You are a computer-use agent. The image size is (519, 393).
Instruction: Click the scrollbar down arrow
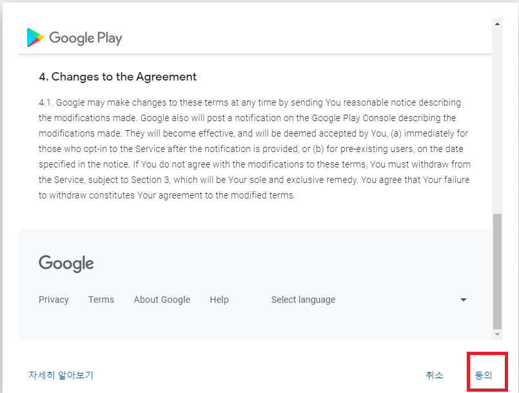tap(497, 334)
